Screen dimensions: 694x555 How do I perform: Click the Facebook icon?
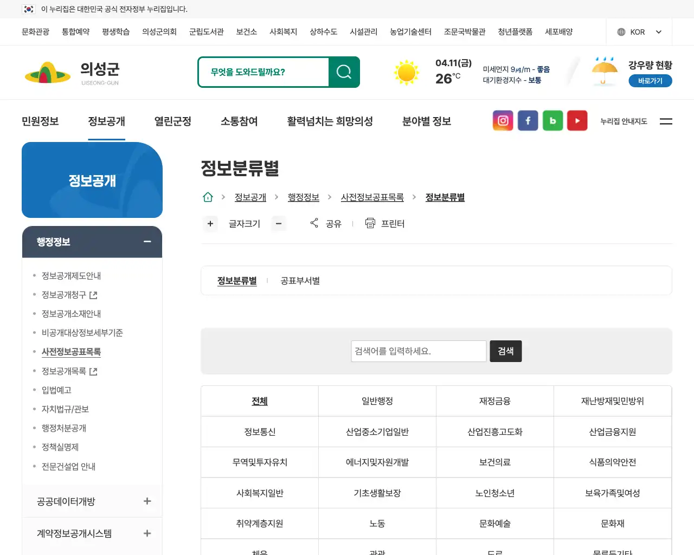coord(528,120)
